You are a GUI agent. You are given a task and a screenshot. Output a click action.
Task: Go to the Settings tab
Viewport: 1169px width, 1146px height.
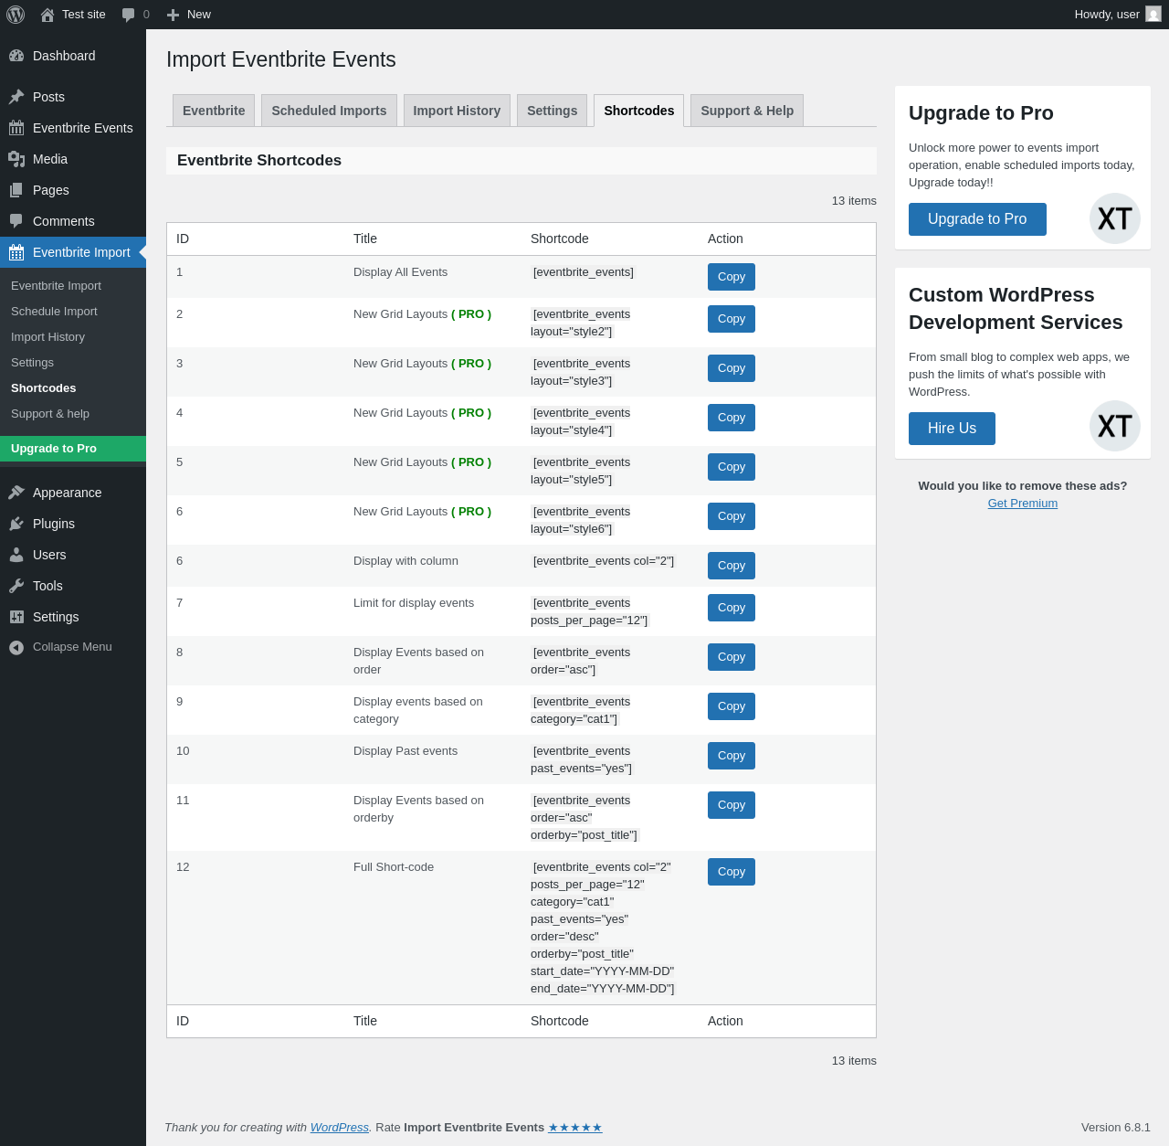coord(553,111)
